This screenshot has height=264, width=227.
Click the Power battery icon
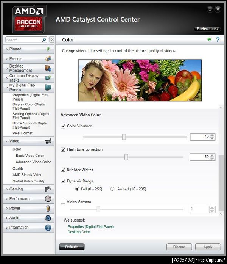pos(48,208)
